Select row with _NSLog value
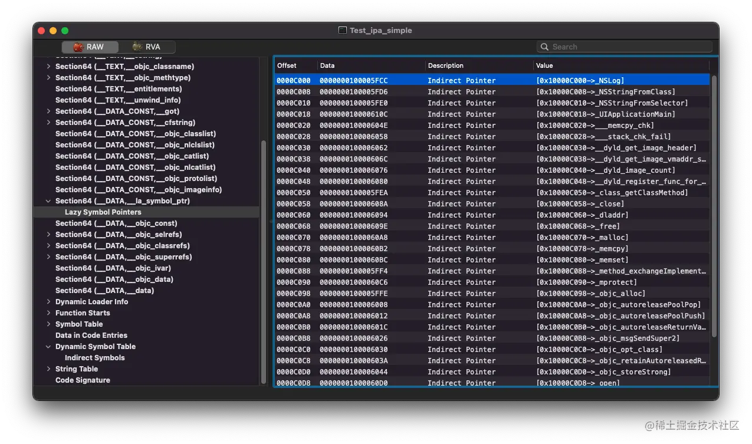The height and width of the screenshot is (444, 752). point(492,81)
